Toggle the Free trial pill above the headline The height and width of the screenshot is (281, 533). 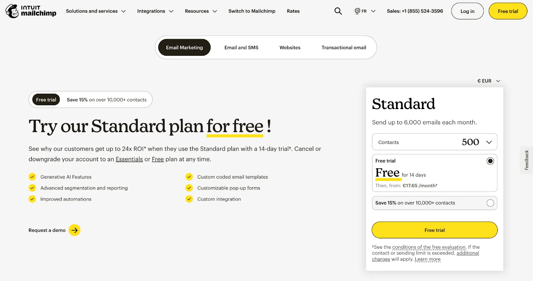pos(46,99)
